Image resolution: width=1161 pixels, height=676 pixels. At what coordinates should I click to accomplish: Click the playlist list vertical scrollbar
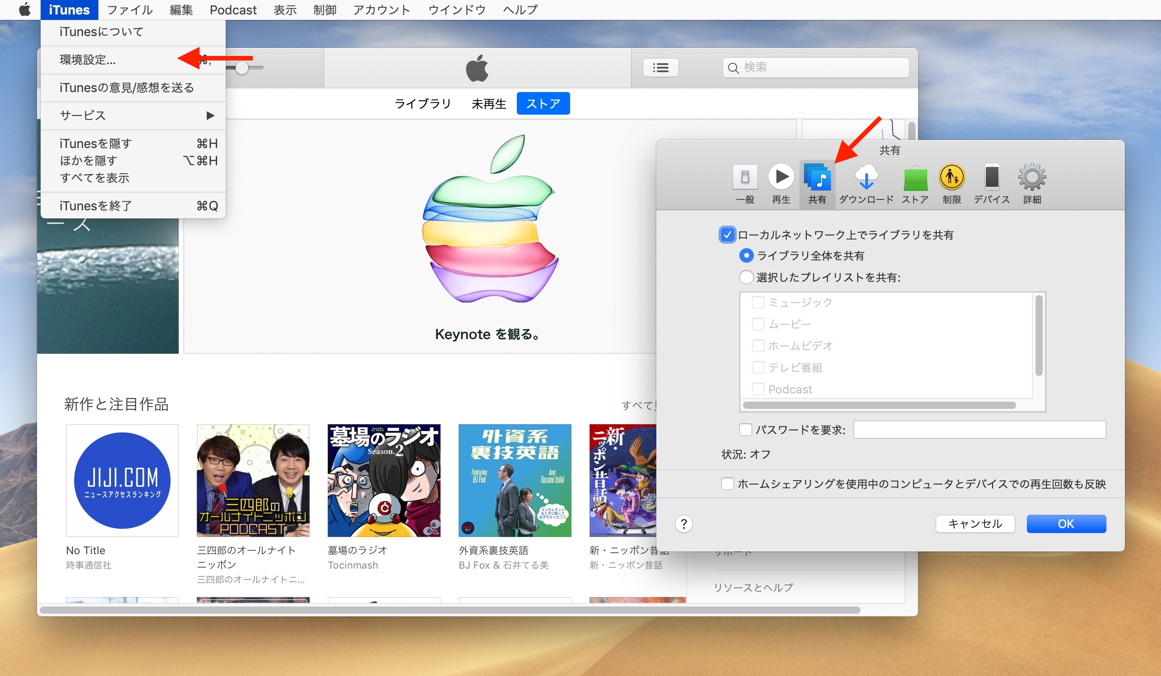pyautogui.click(x=1039, y=336)
